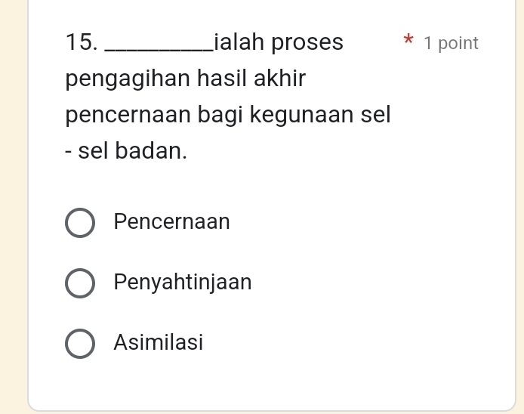
Task: Choose the Asimilasi radio button
Action: (x=80, y=343)
